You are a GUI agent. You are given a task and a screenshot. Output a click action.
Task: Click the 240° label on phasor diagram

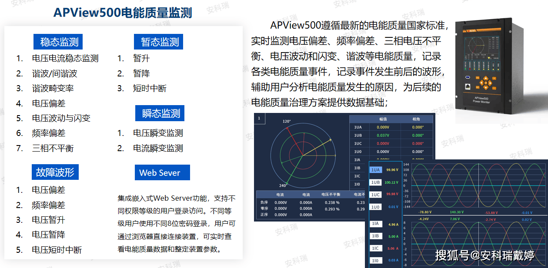283,186
